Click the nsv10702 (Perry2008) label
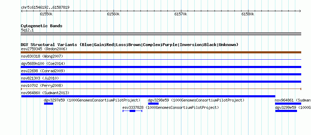Screen dimensions: 311x135 pos(42,85)
